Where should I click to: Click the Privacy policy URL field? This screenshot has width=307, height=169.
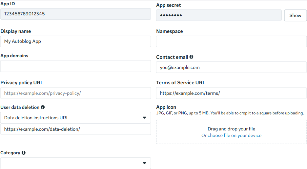[x=75, y=93]
